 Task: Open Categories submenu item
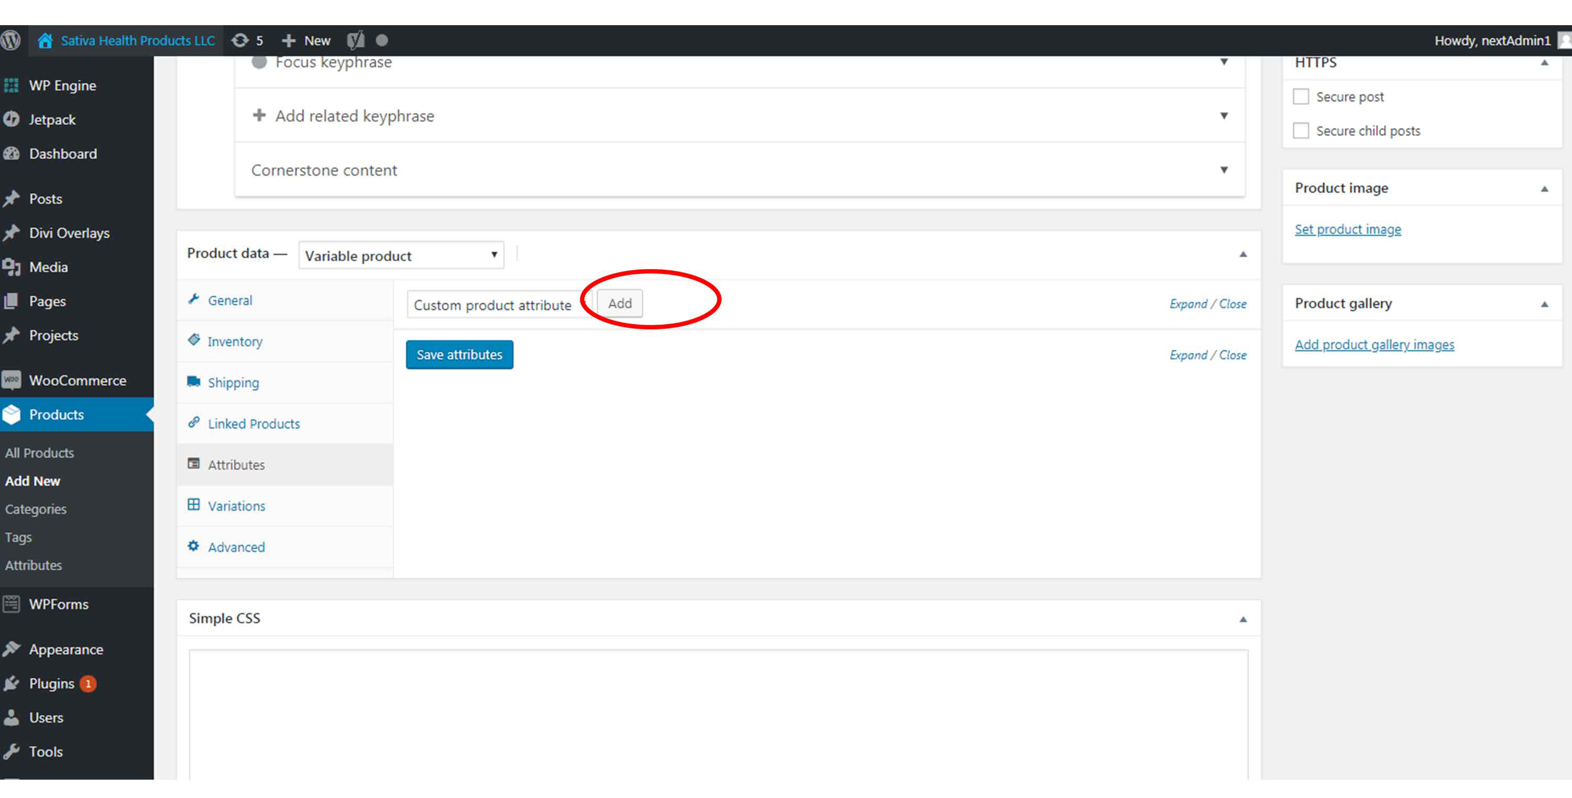tap(36, 509)
